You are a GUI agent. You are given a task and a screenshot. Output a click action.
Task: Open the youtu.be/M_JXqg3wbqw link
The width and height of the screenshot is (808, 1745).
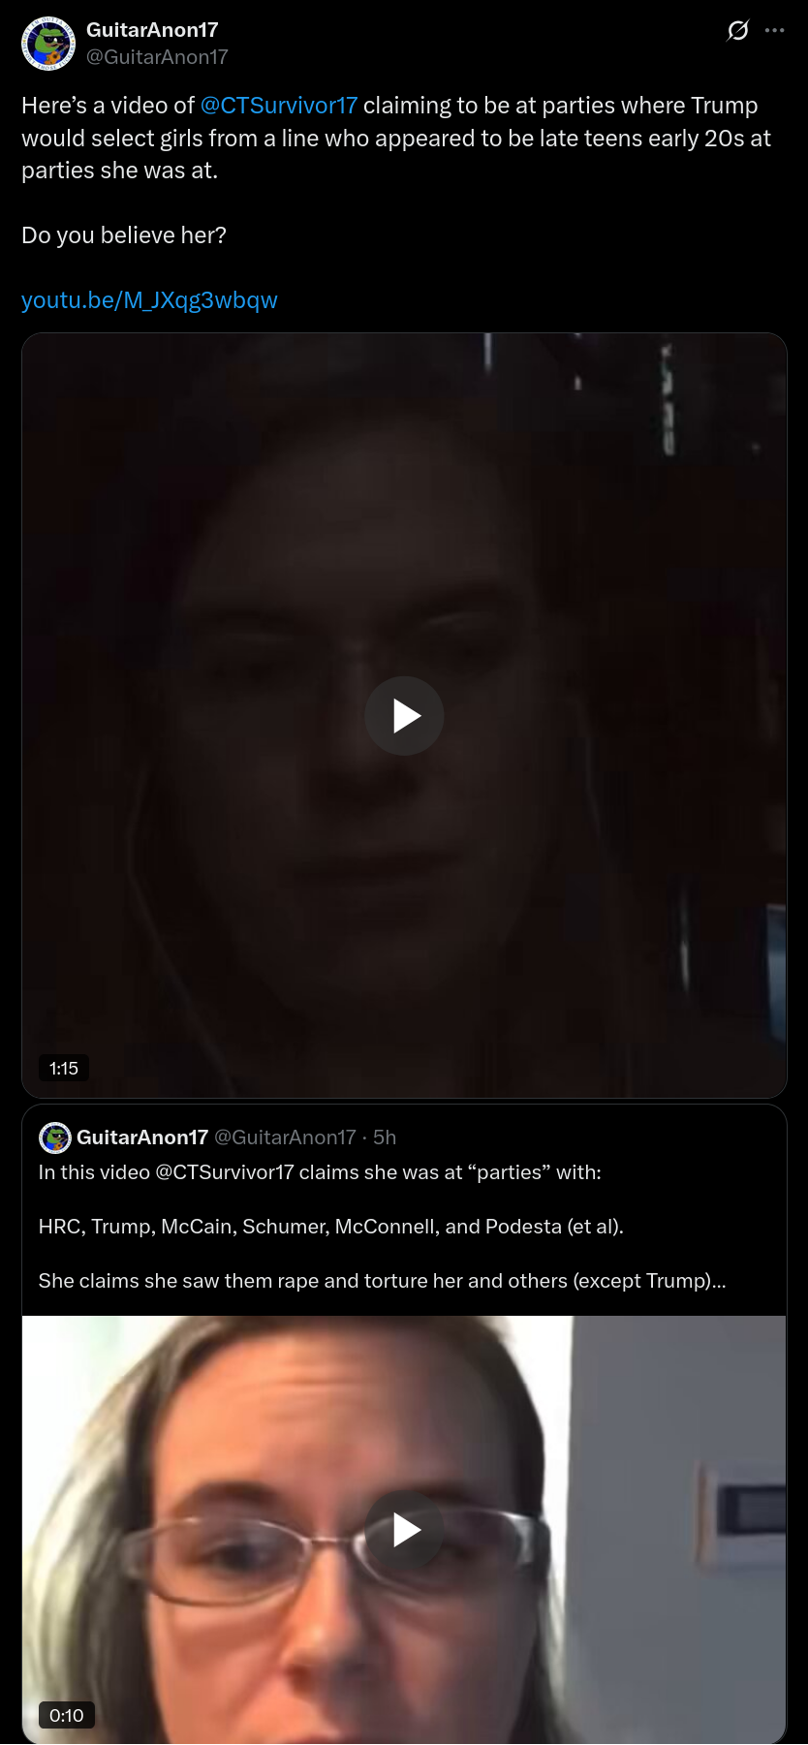(149, 300)
